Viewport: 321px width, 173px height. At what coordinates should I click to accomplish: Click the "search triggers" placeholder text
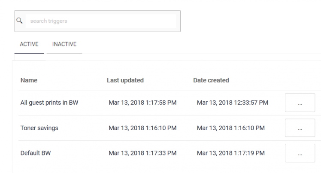tap(48, 21)
